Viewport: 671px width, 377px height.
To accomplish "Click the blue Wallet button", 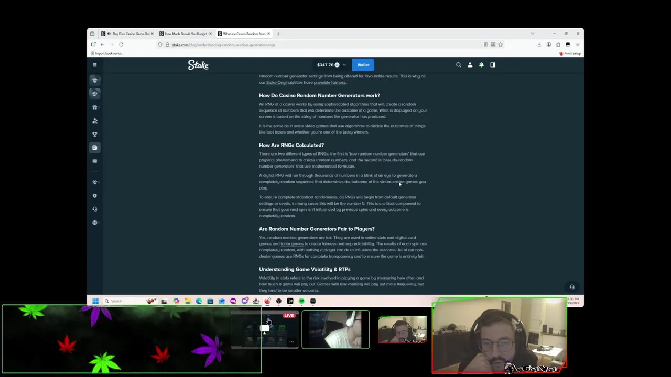I will 363,65.
